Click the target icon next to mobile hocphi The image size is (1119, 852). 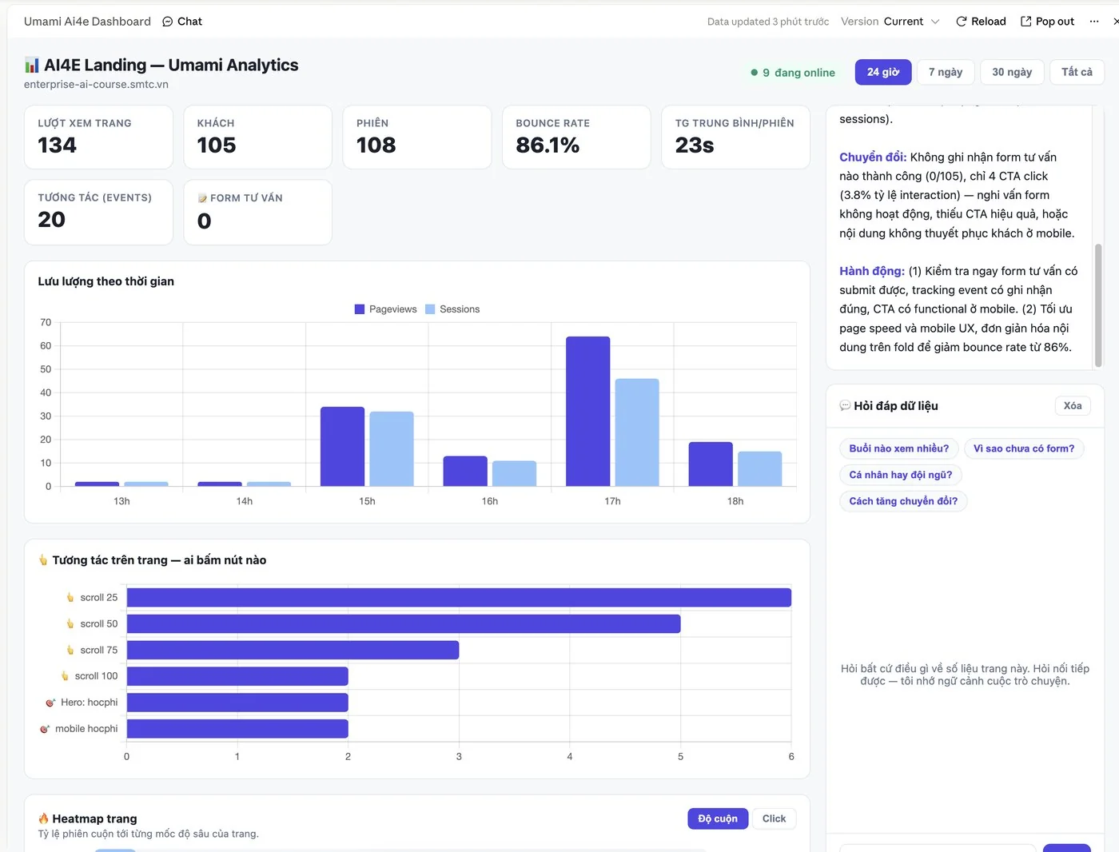point(45,729)
